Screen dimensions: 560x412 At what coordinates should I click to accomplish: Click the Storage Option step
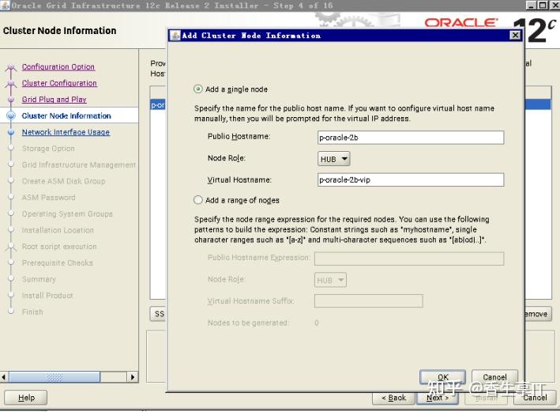click(x=48, y=149)
